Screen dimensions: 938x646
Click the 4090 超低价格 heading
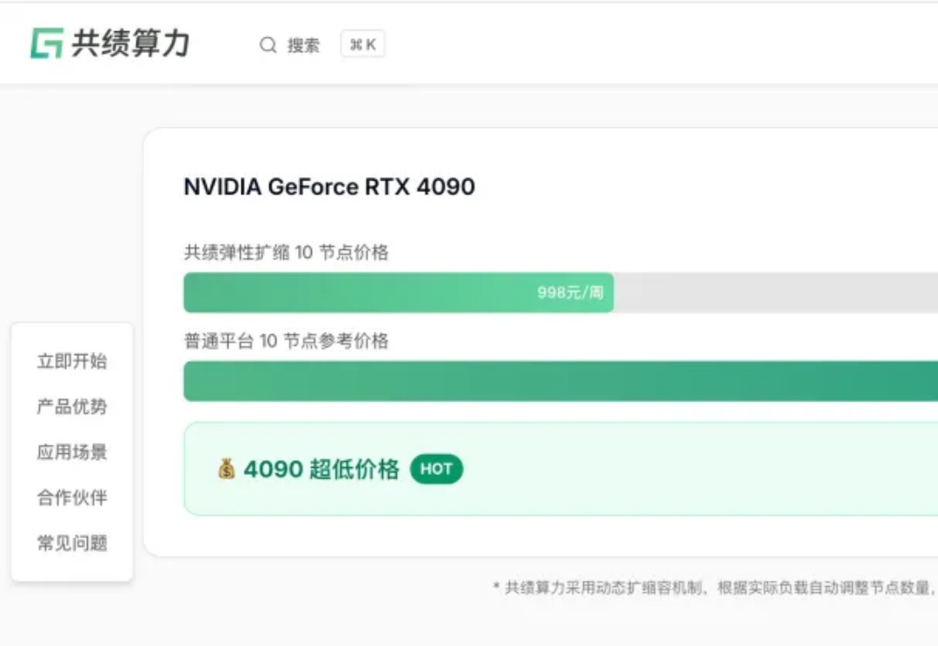click(x=321, y=469)
